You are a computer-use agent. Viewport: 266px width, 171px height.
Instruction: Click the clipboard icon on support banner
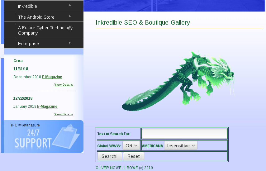pos(67,136)
